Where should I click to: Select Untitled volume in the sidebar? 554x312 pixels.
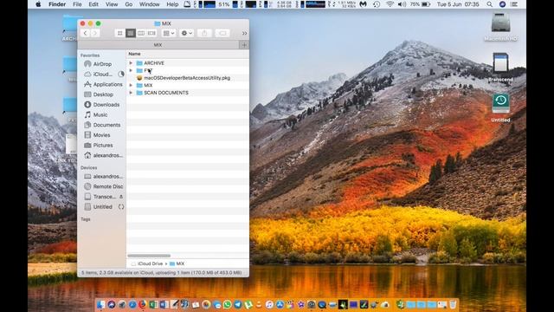[102, 206]
